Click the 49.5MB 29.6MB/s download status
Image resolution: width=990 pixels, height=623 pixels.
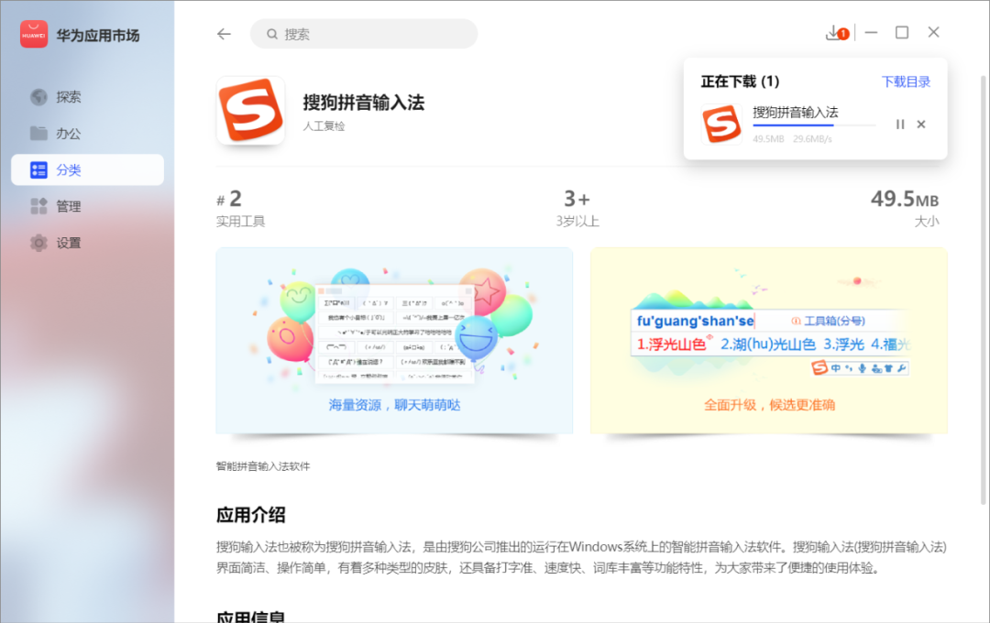(x=792, y=139)
